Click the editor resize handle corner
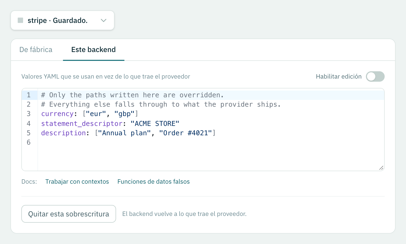The height and width of the screenshot is (244, 406). click(381, 168)
